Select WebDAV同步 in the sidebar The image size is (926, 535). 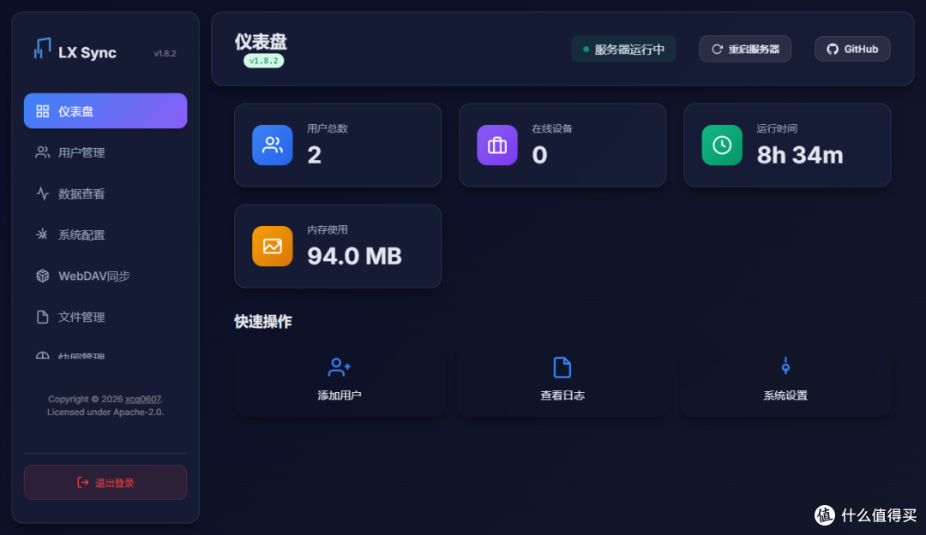coord(105,276)
